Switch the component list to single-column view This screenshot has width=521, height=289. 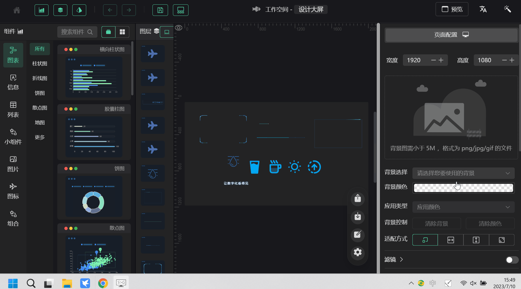tap(108, 32)
